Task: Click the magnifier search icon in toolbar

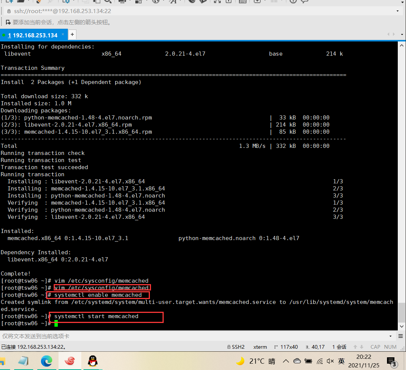Action: (x=107, y=1)
